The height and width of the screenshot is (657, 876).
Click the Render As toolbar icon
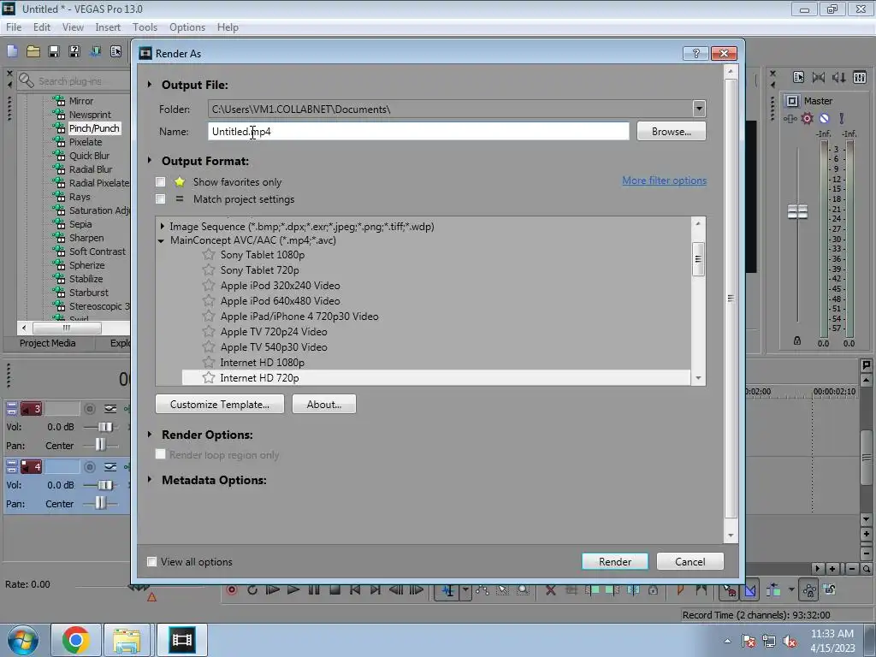(96, 52)
